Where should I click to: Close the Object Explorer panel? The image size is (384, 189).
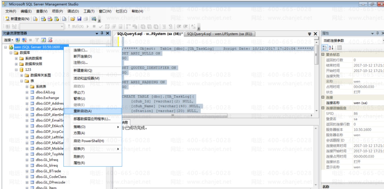coord(108,33)
